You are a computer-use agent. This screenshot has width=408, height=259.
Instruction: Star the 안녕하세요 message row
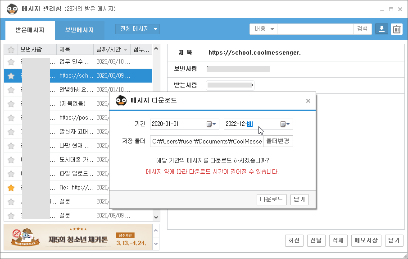click(x=11, y=90)
